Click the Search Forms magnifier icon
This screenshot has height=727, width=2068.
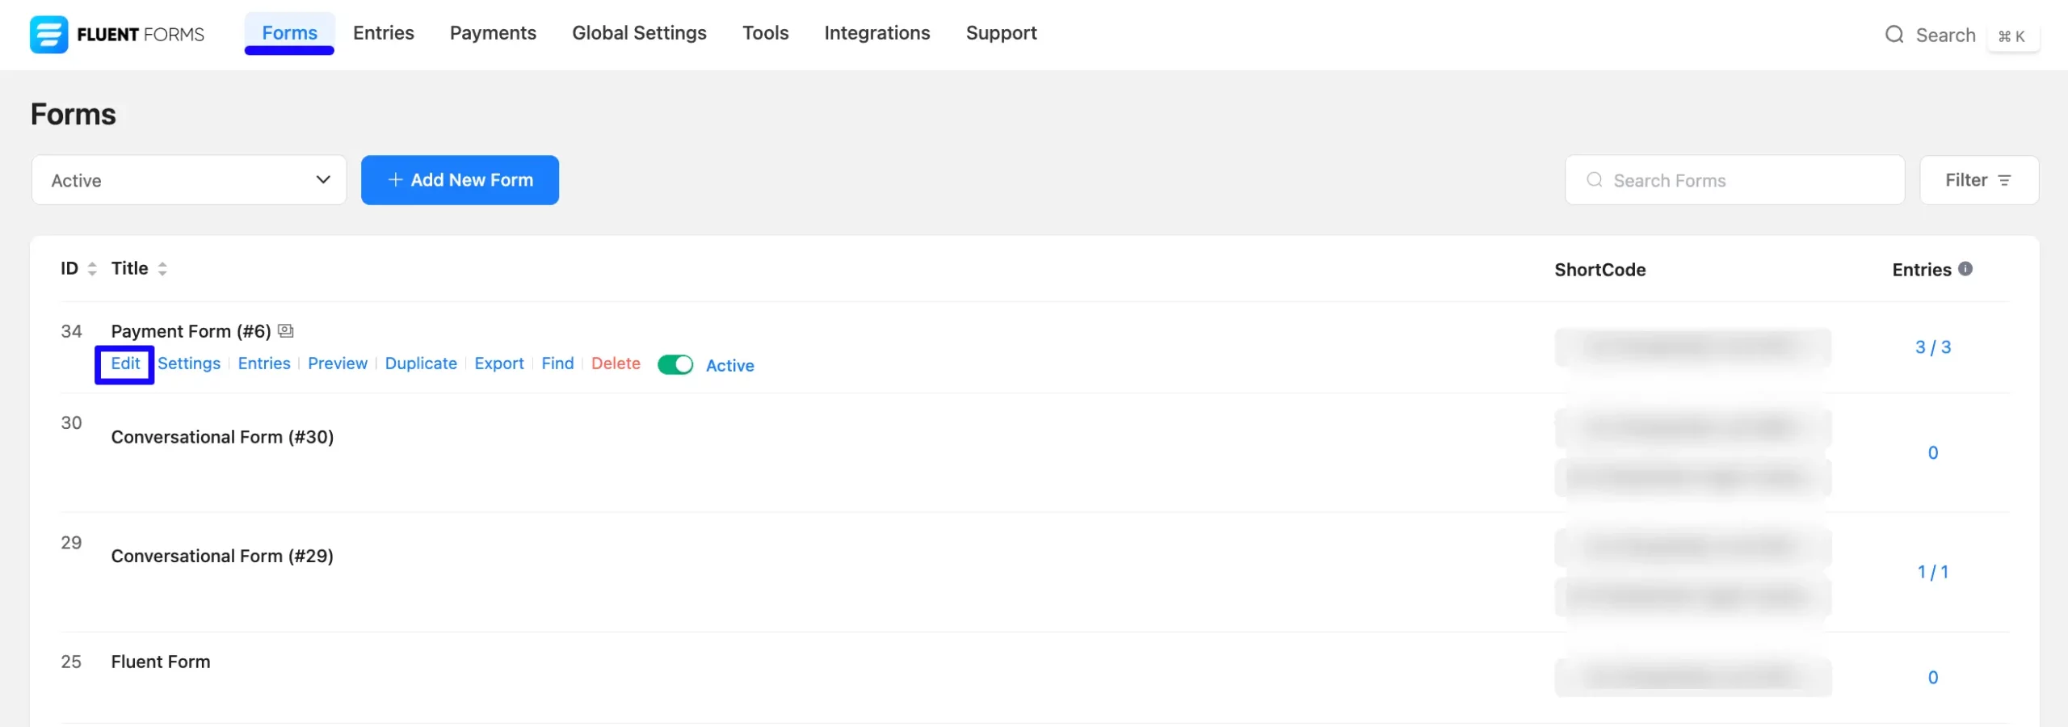click(x=1594, y=180)
